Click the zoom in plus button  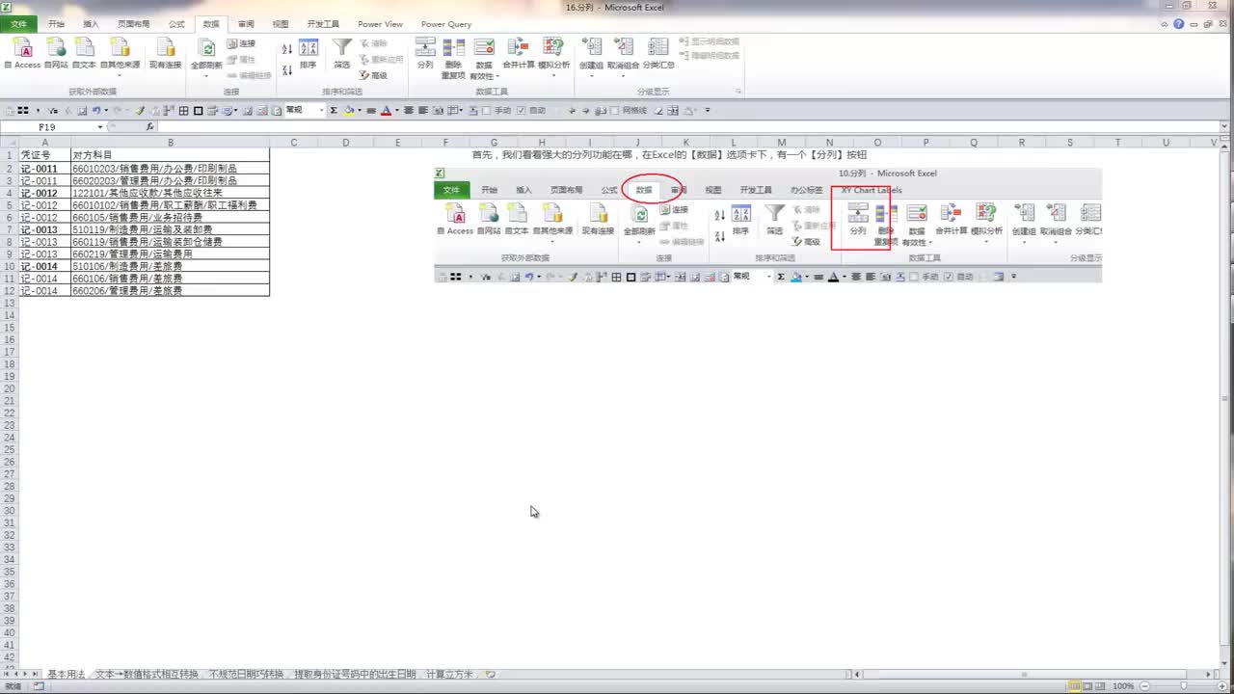pyautogui.click(x=1221, y=686)
